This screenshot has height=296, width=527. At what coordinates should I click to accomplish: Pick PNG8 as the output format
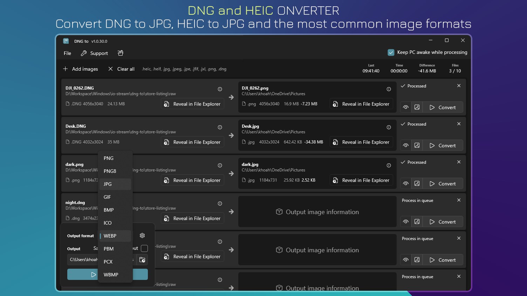pyautogui.click(x=110, y=171)
